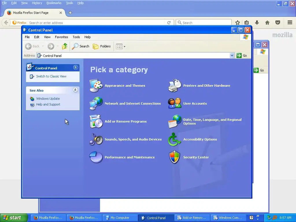Click Firefox back arrow button
This screenshot has height=222, width=296.
6,23
